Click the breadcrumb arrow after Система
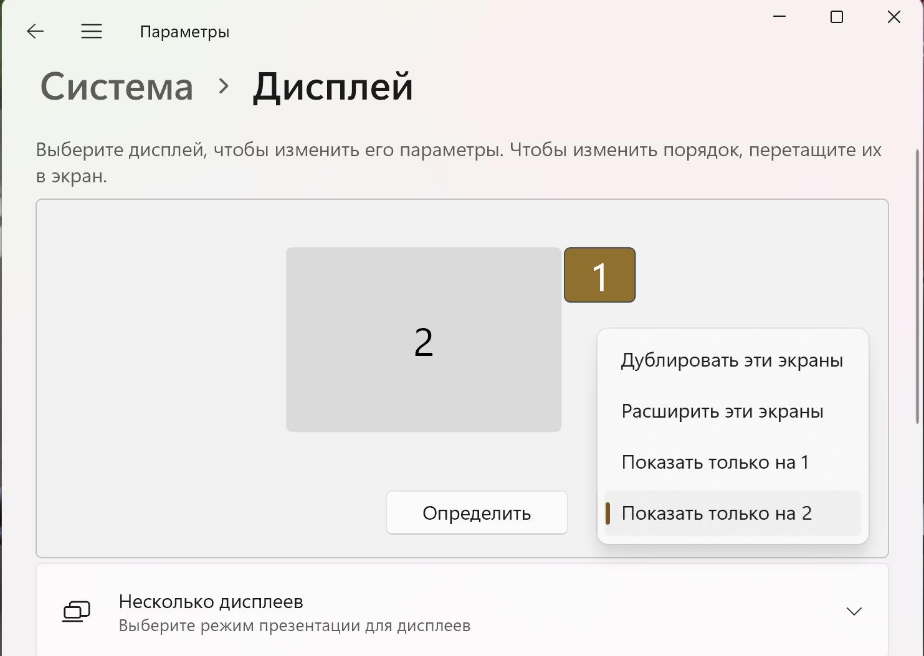This screenshot has height=656, width=924. point(224,87)
